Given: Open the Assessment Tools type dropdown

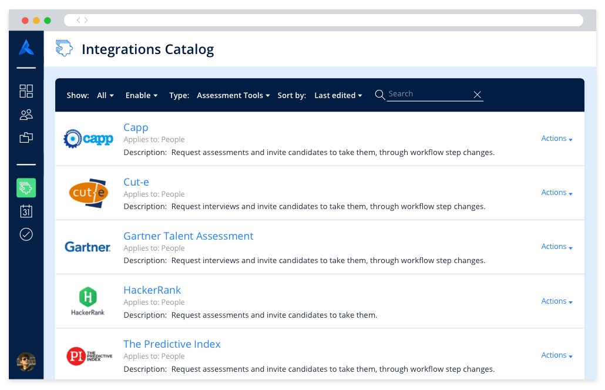Looking at the screenshot, I should pos(233,95).
